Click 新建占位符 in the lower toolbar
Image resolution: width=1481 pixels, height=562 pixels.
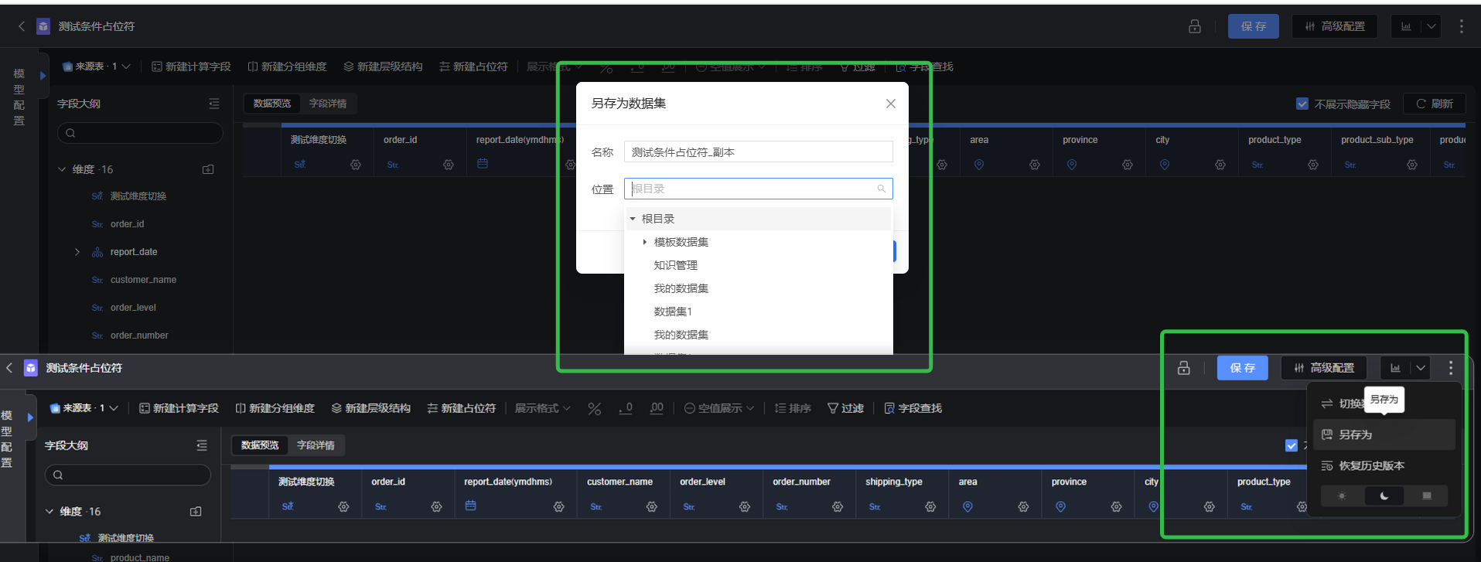[x=462, y=408]
